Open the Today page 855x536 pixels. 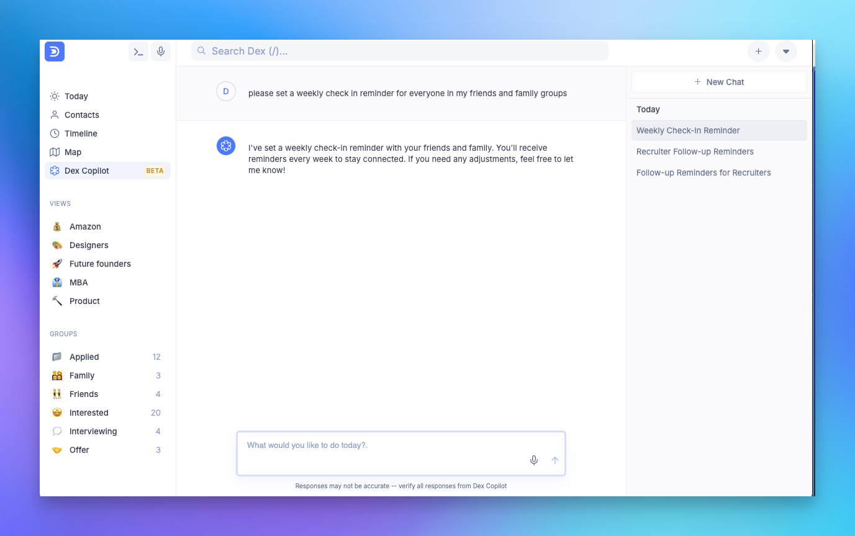pos(107,96)
